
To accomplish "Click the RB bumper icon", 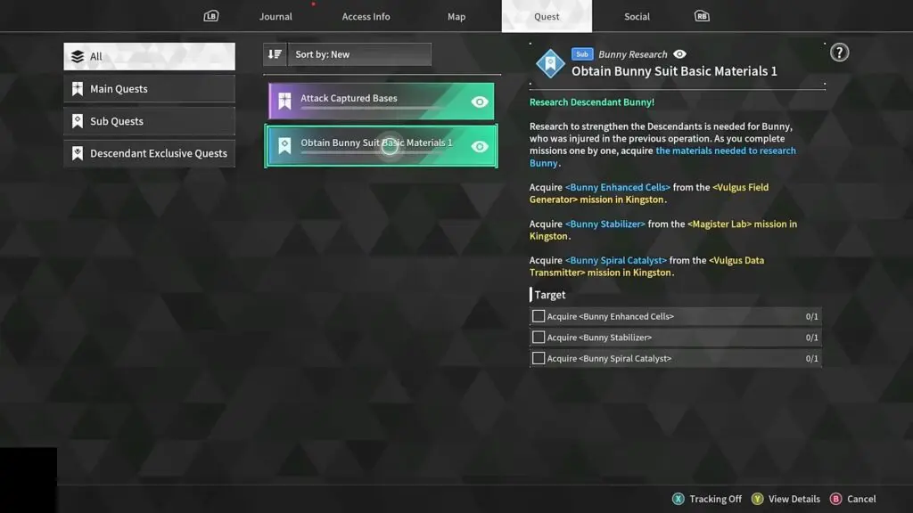I will [x=702, y=16].
